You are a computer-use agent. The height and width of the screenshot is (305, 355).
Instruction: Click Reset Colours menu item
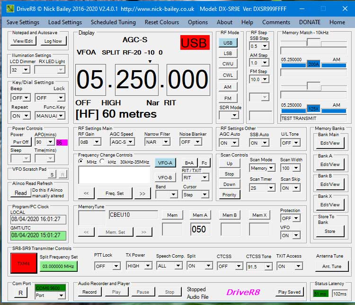pos(162,22)
